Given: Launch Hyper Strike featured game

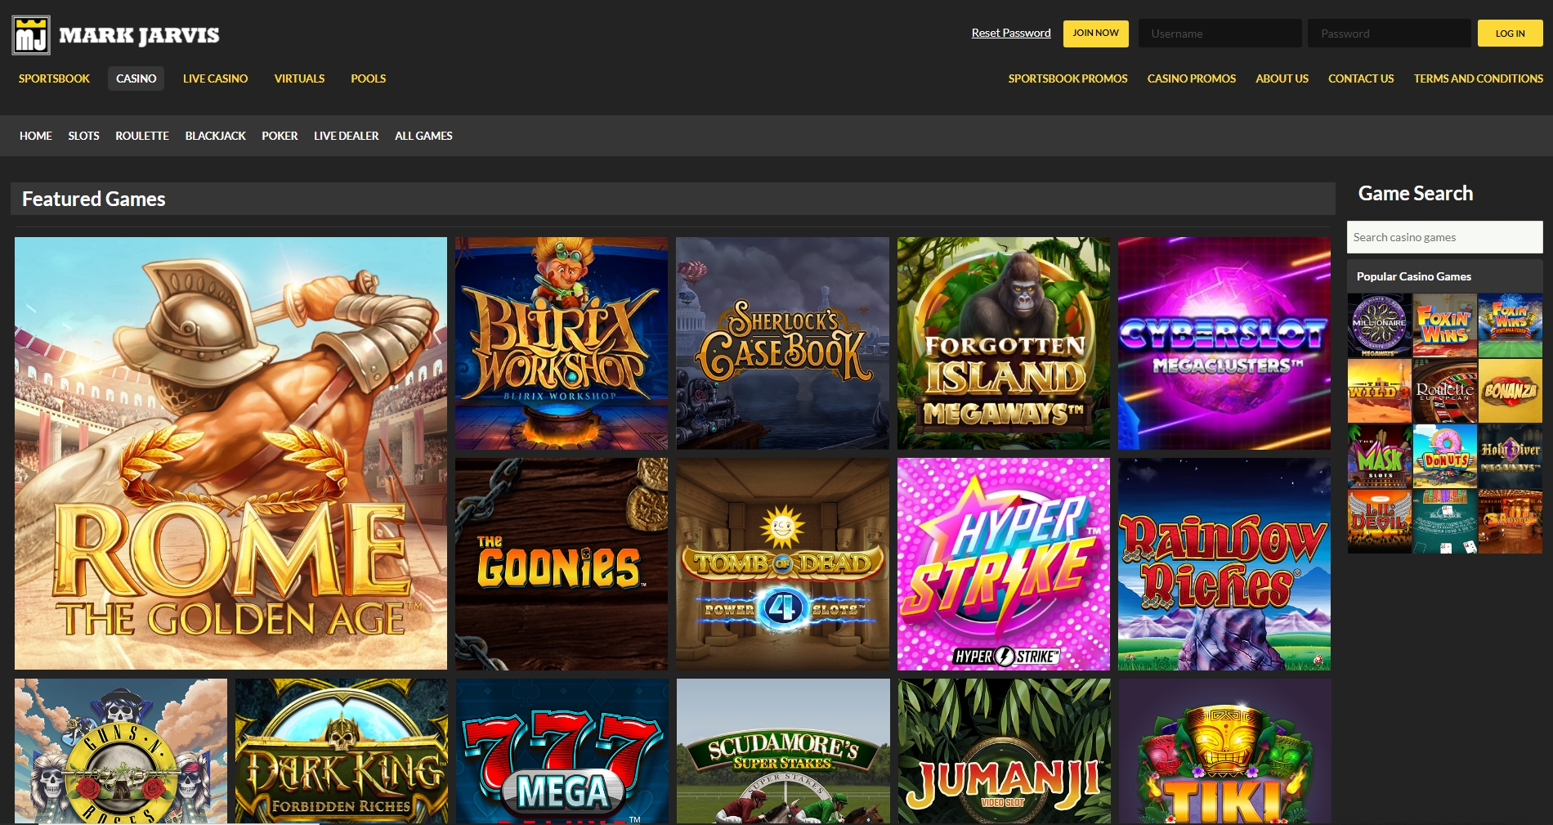Looking at the screenshot, I should [1004, 564].
